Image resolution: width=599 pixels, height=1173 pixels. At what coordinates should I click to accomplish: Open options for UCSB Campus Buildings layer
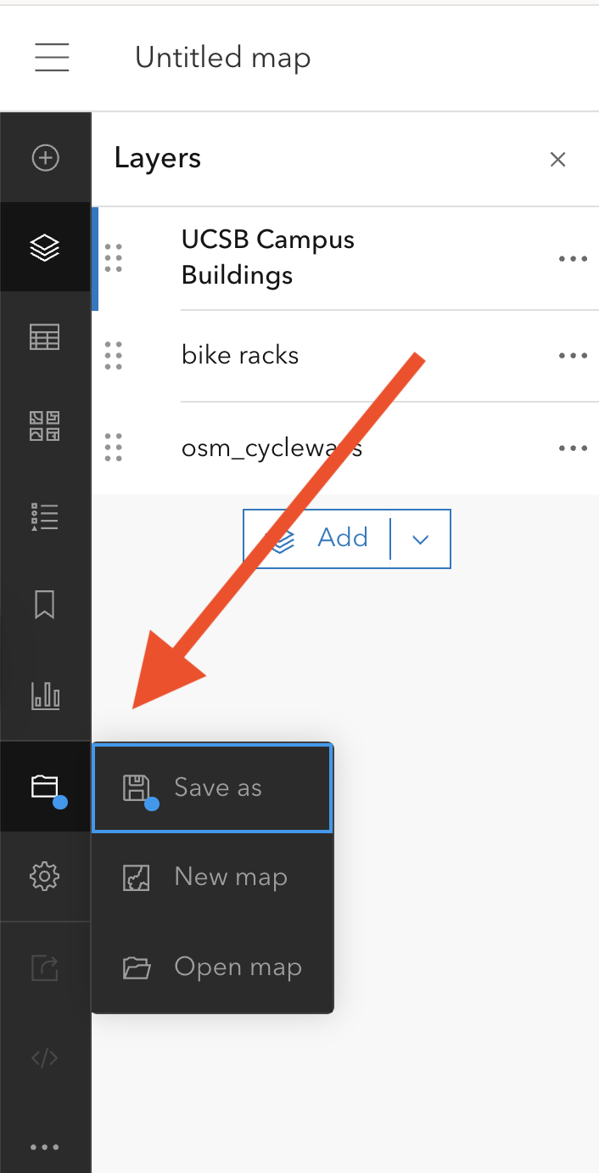(573, 258)
